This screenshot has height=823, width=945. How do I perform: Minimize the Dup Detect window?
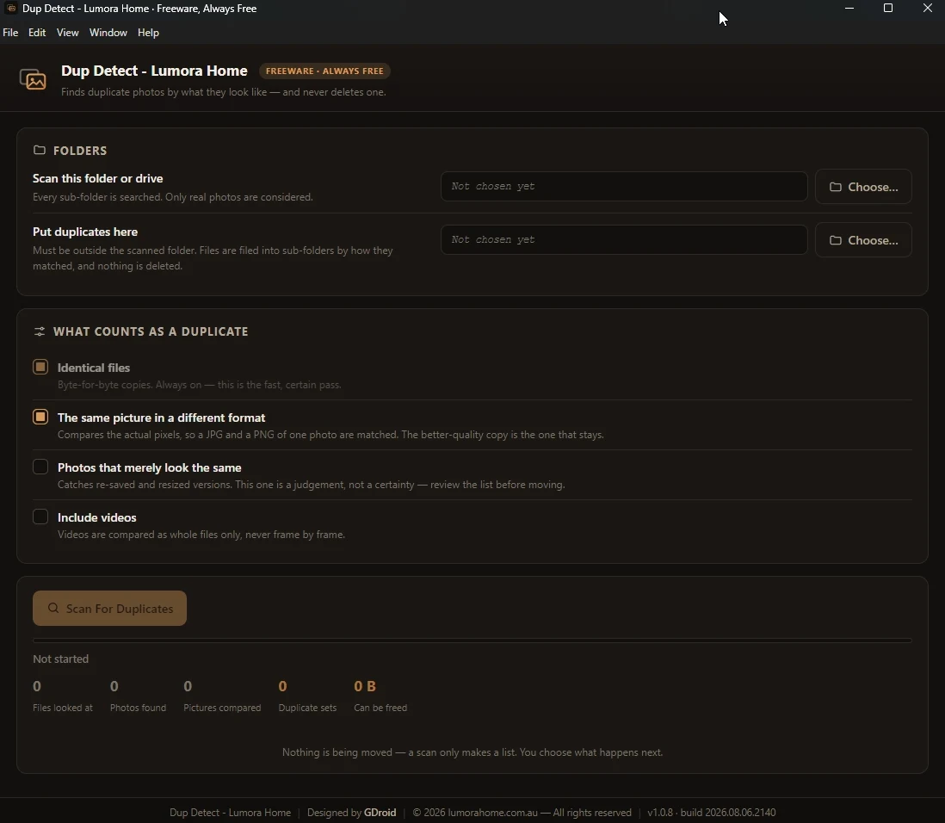pyautogui.click(x=849, y=9)
